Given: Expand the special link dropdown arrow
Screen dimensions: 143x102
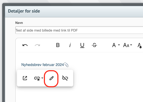Looking at the screenshot, I should tap(42, 78).
